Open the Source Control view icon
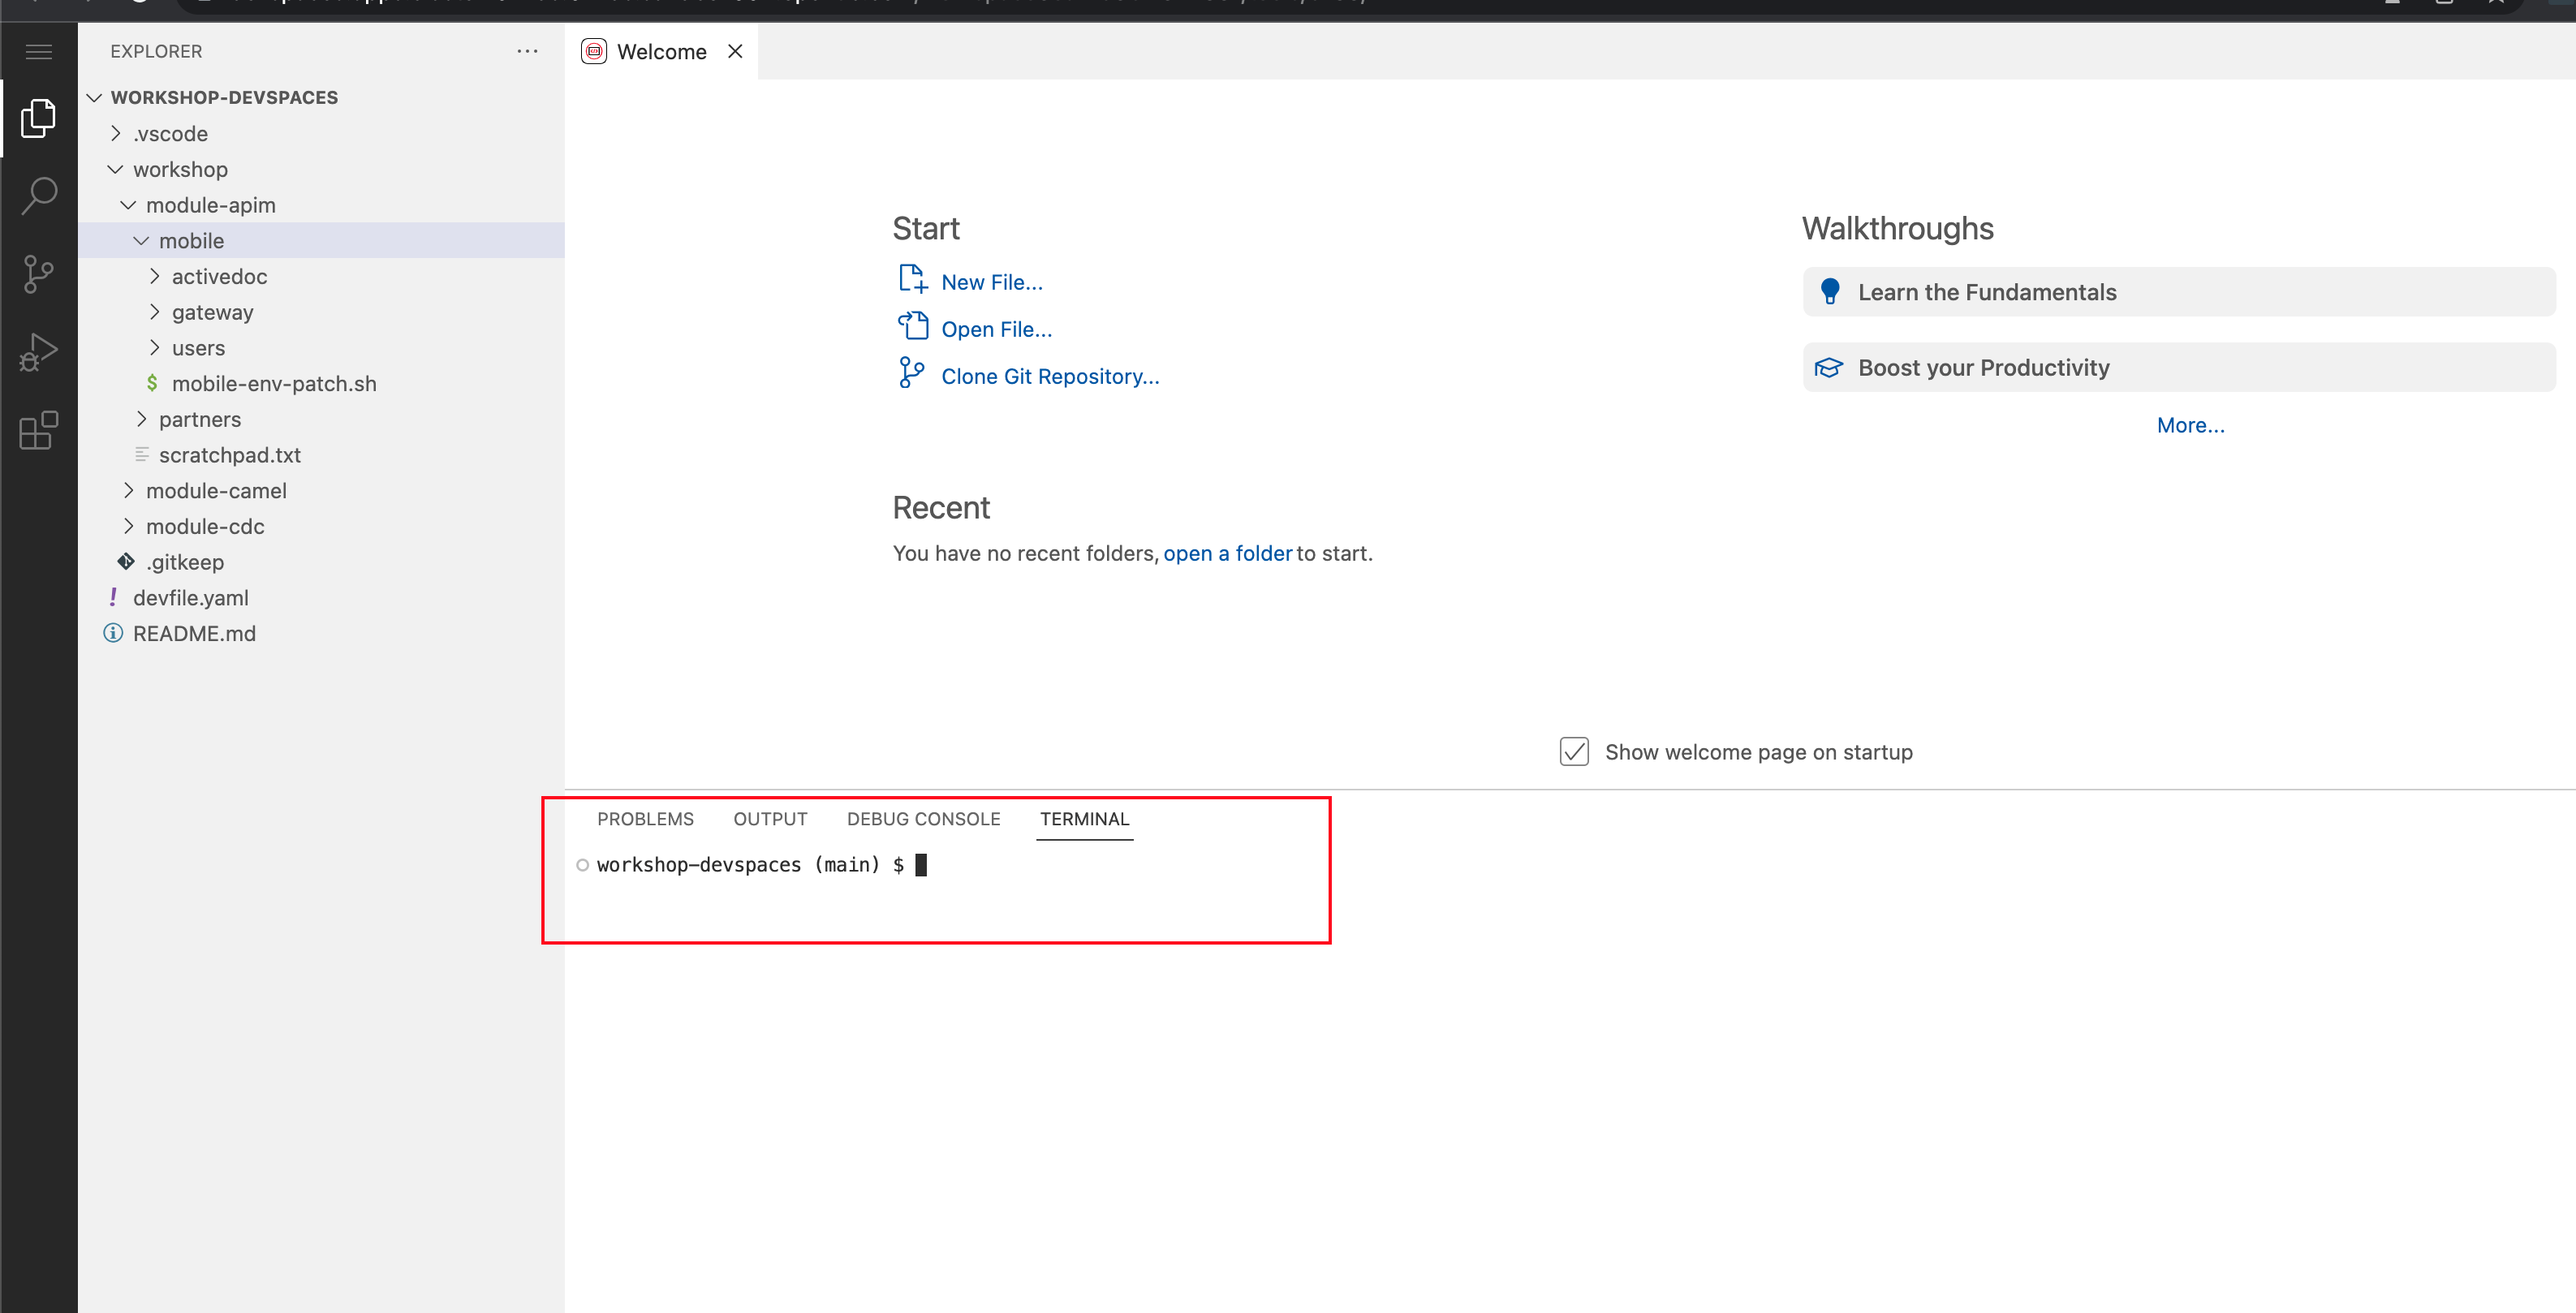Viewport: 2576px width, 1313px height. [38, 274]
